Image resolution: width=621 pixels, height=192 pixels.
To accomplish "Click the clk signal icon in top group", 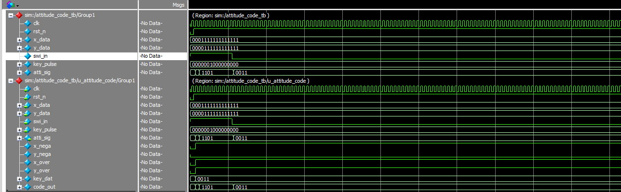I will pos(27,23).
